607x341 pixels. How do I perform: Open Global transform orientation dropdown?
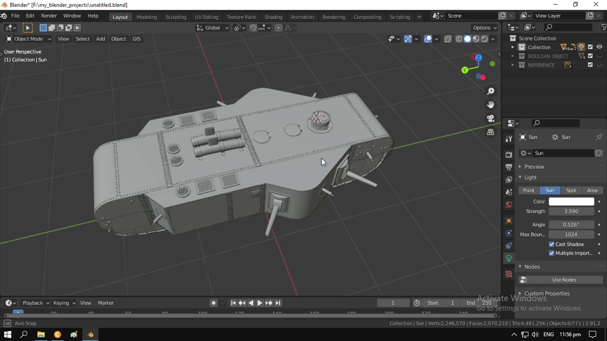[212, 27]
